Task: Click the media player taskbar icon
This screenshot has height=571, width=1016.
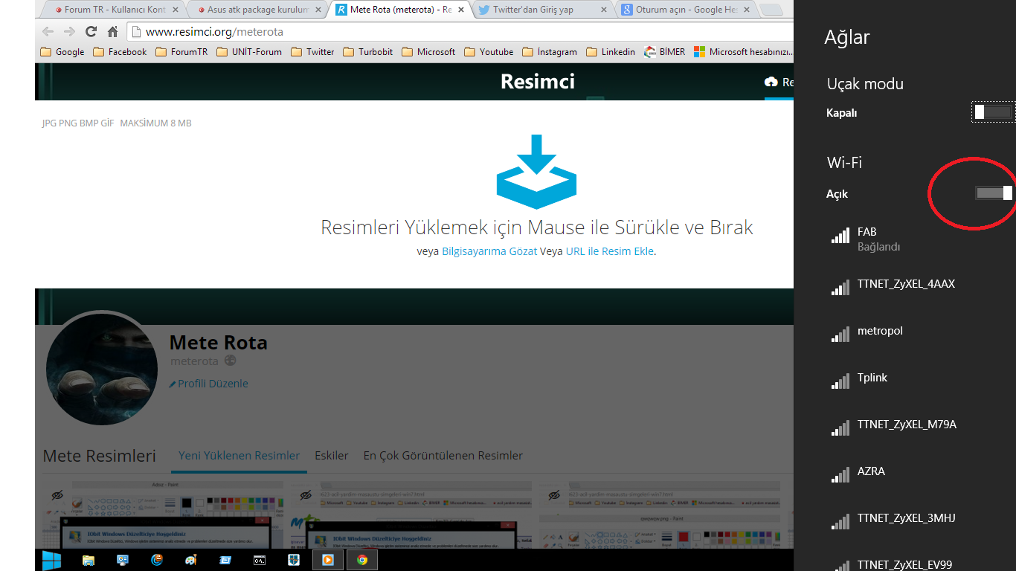Action: tap(327, 560)
